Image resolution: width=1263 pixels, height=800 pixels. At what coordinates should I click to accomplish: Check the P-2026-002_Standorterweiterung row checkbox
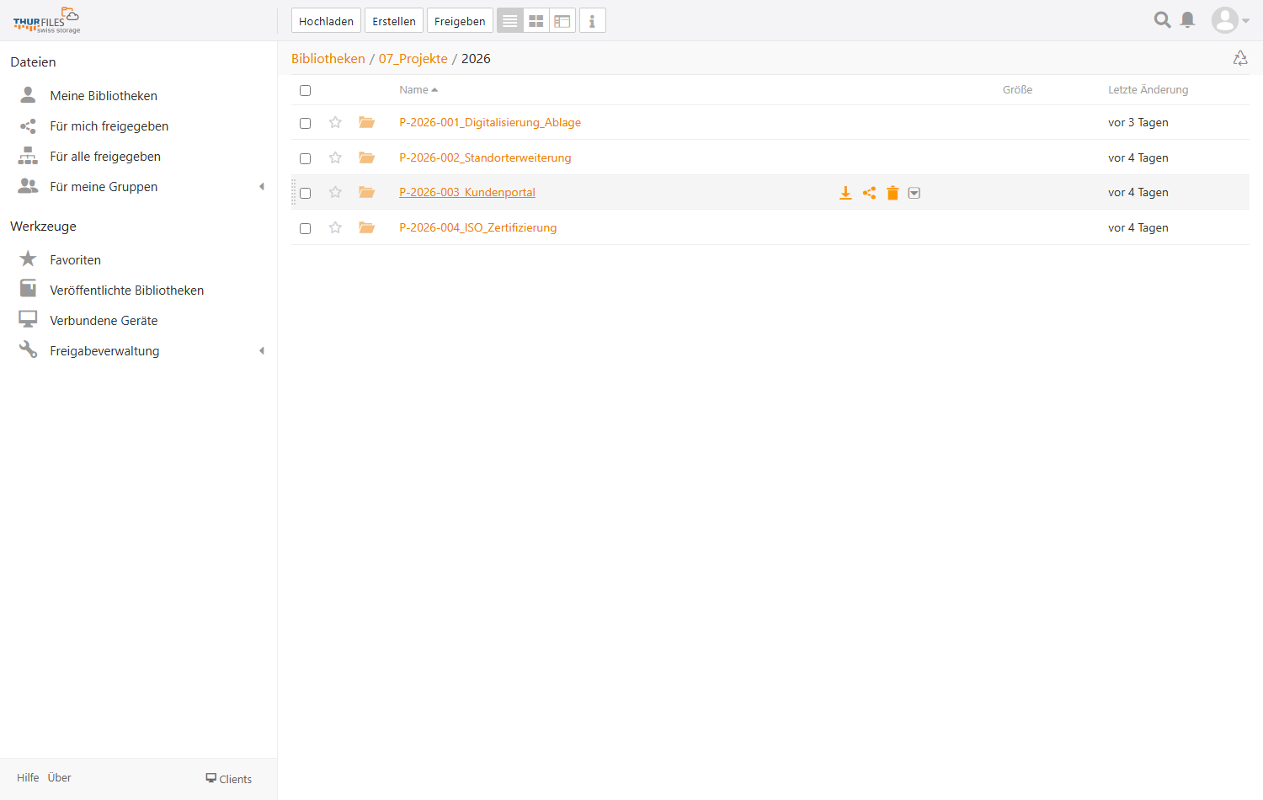point(306,158)
